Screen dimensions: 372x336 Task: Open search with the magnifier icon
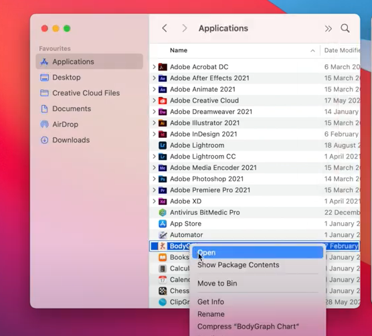tap(345, 29)
